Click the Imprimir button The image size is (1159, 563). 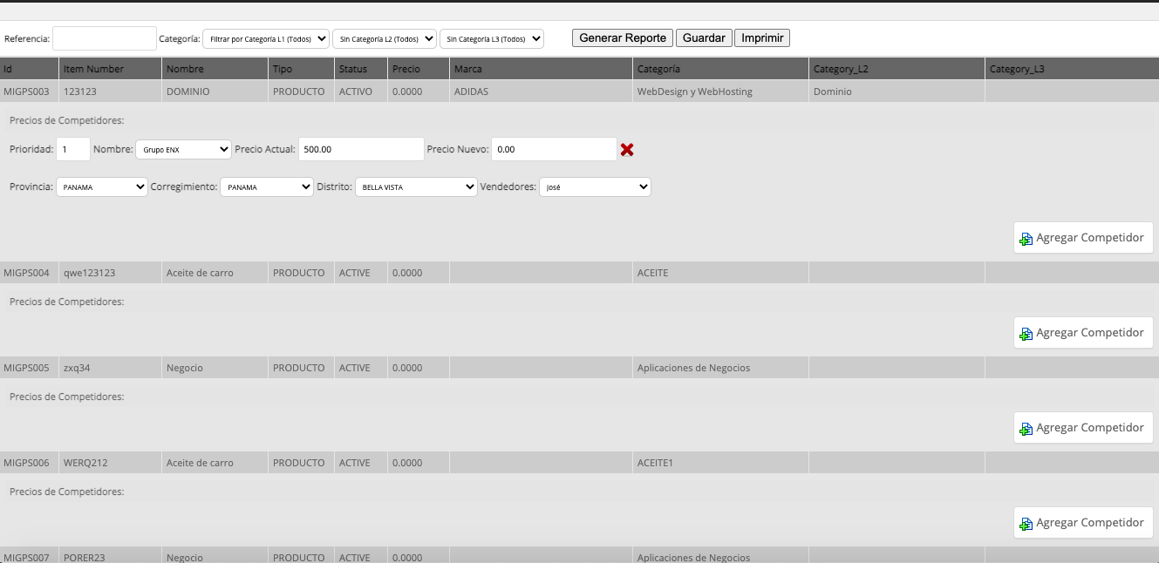click(762, 38)
